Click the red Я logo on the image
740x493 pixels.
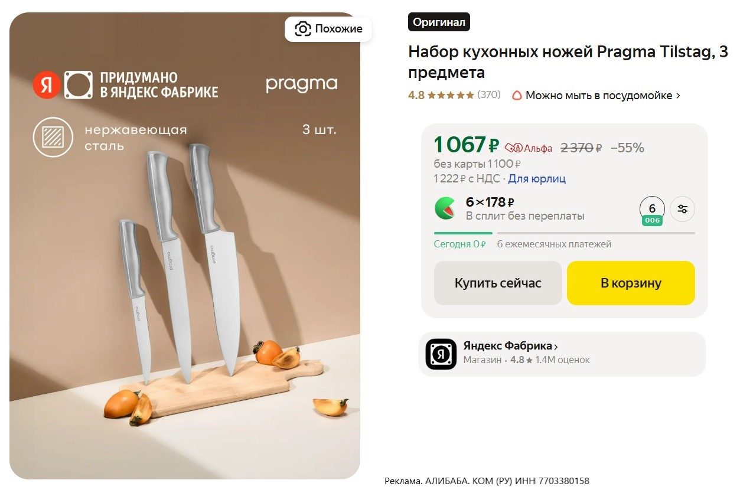click(x=47, y=85)
